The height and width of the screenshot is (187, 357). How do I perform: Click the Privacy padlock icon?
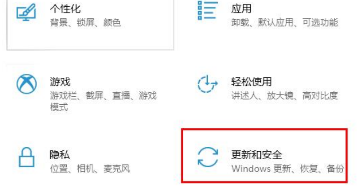tap(26, 157)
